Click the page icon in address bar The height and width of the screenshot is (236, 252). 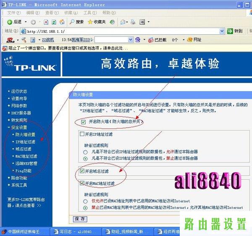coord(24,31)
